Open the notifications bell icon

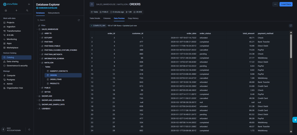click(29, 129)
